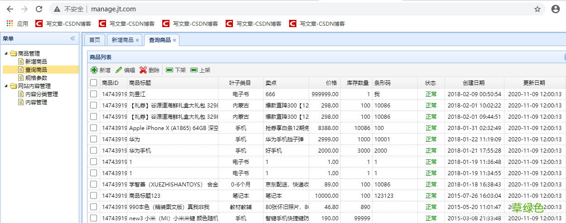
Task: Collapse the menu panel with the double-chevron icon
Action: click(x=73, y=39)
